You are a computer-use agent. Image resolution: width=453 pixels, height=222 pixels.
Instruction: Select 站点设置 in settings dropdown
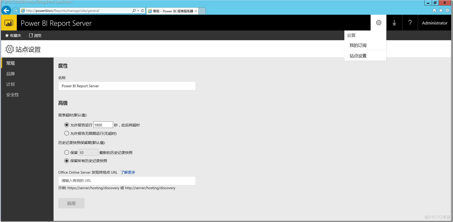365,56
